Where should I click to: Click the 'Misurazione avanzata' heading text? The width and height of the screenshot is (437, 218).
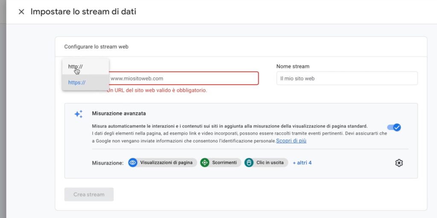[119, 114]
